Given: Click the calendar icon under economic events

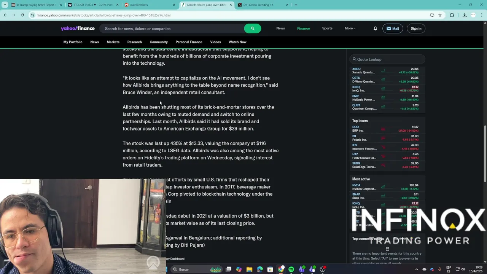Looking at the screenshot, I should [387, 249].
